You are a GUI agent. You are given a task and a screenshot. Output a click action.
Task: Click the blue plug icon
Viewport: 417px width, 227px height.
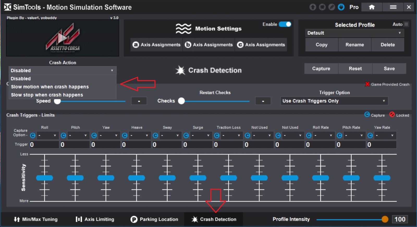click(x=341, y=7)
